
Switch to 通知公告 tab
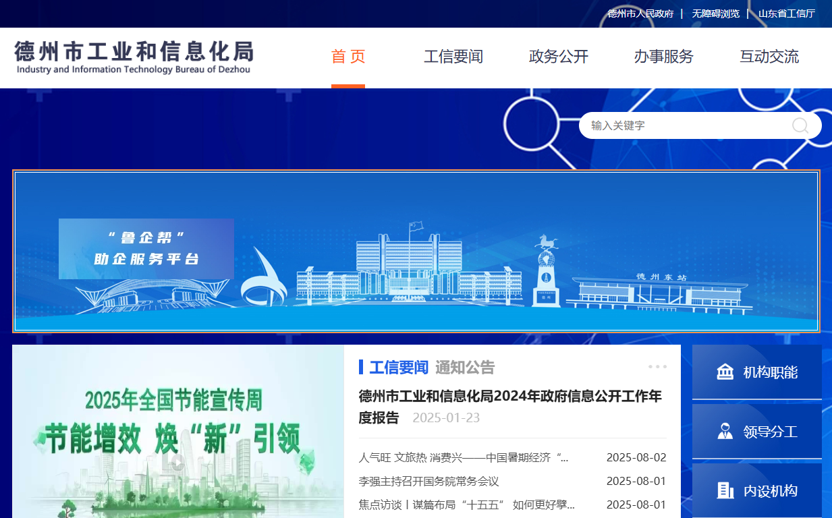coord(465,368)
